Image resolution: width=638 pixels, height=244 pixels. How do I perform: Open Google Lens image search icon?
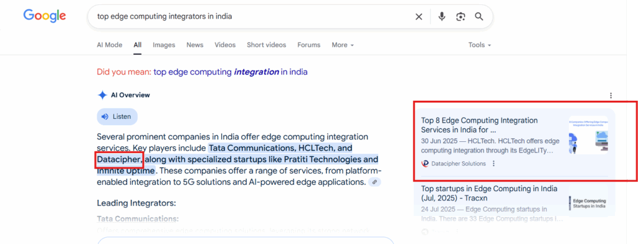(460, 17)
